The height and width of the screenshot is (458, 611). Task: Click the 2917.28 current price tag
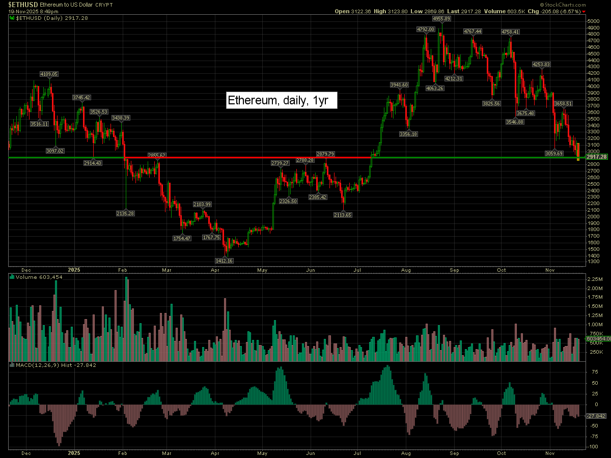coord(596,157)
